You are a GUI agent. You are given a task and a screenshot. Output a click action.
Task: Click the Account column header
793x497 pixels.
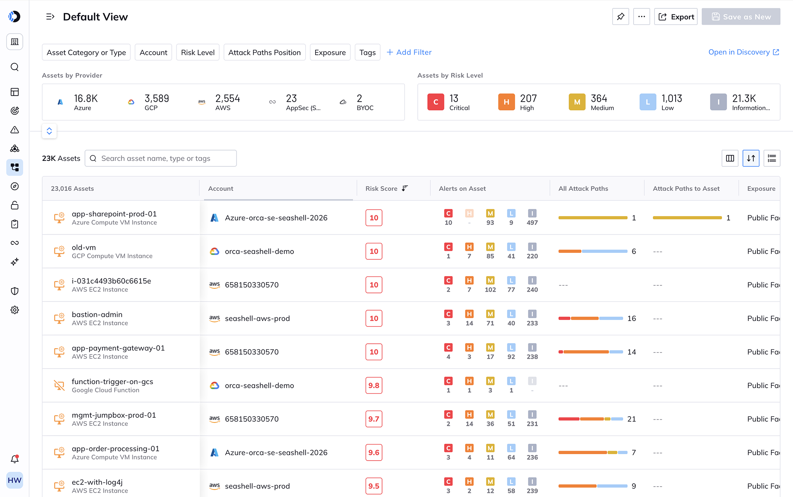tap(221, 188)
